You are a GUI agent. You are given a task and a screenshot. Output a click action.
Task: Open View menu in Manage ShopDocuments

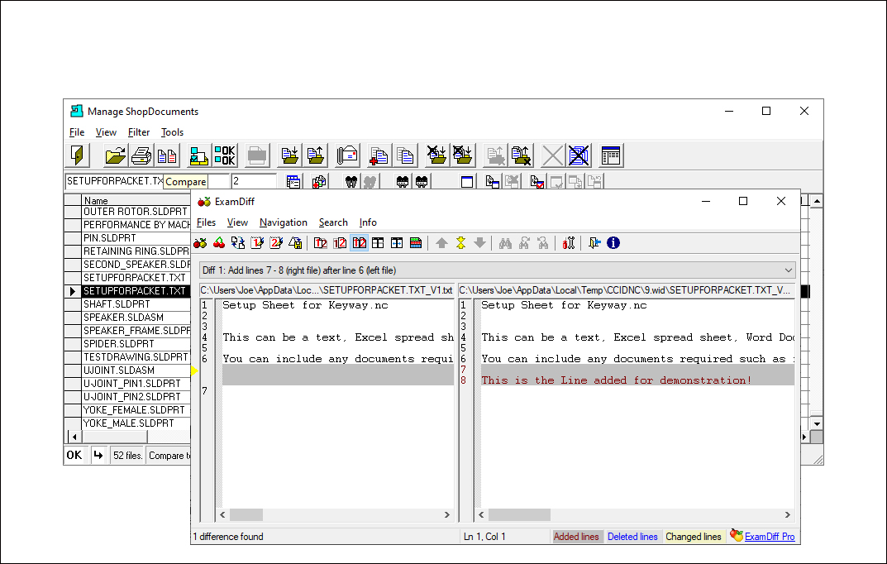tap(106, 131)
